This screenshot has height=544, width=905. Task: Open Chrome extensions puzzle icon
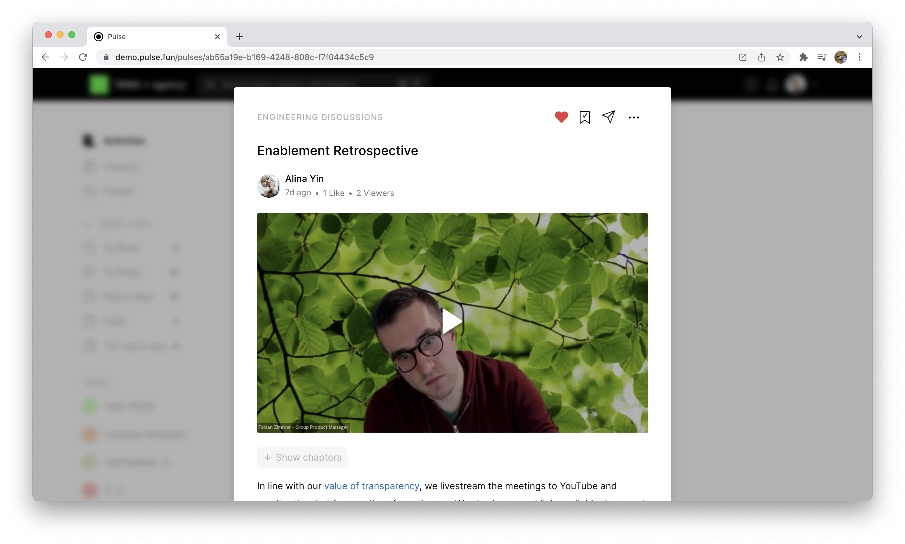coord(803,57)
